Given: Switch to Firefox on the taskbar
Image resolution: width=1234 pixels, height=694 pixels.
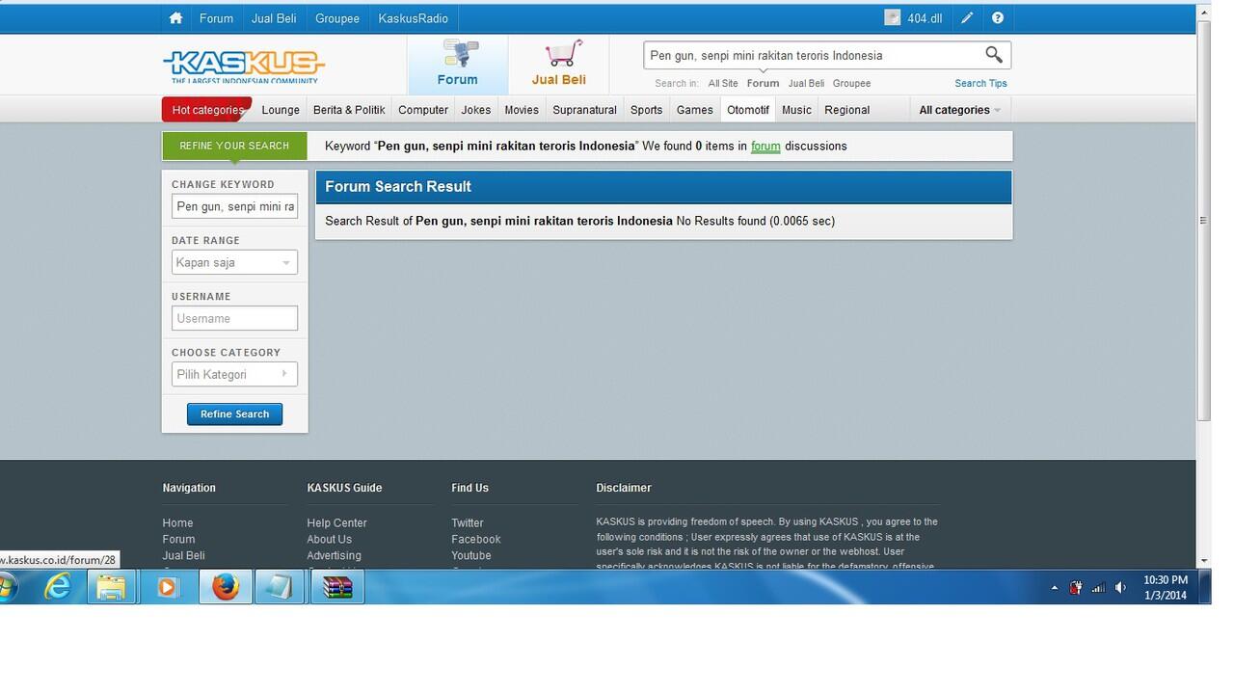Looking at the screenshot, I should tap(225, 586).
